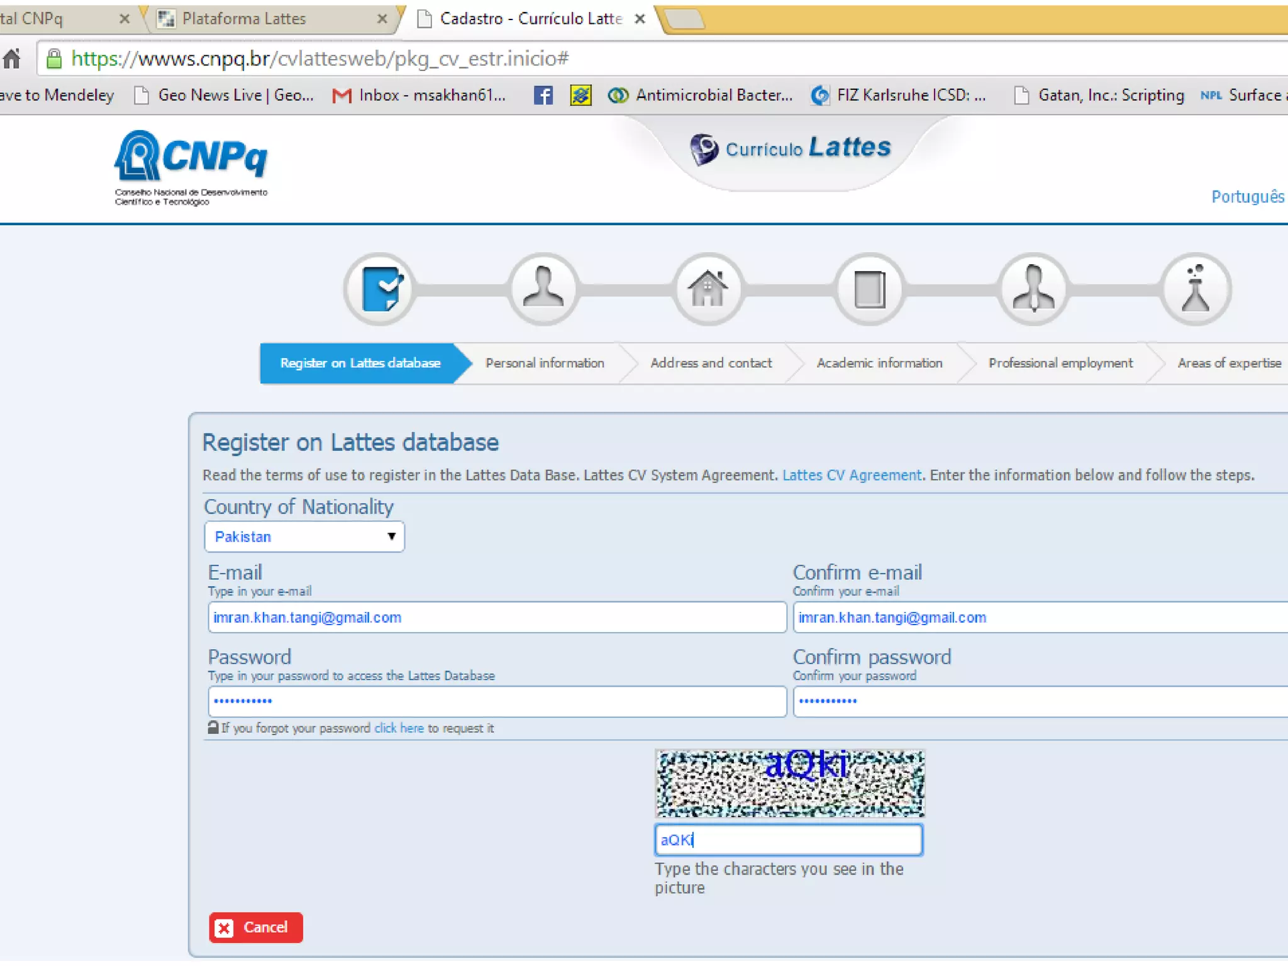Open the Lattes CV Agreement link

[852, 475]
